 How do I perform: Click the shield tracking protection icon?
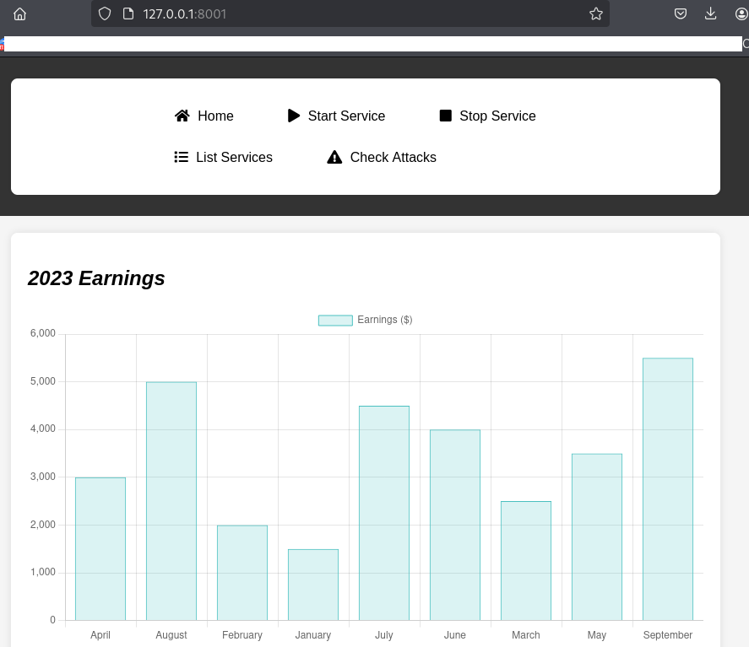pos(105,13)
